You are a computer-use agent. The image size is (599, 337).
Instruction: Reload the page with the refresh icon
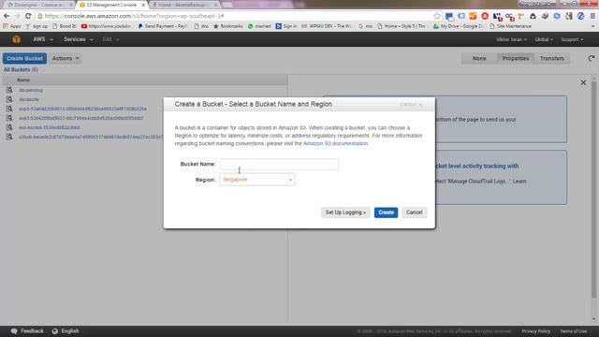coord(28,16)
